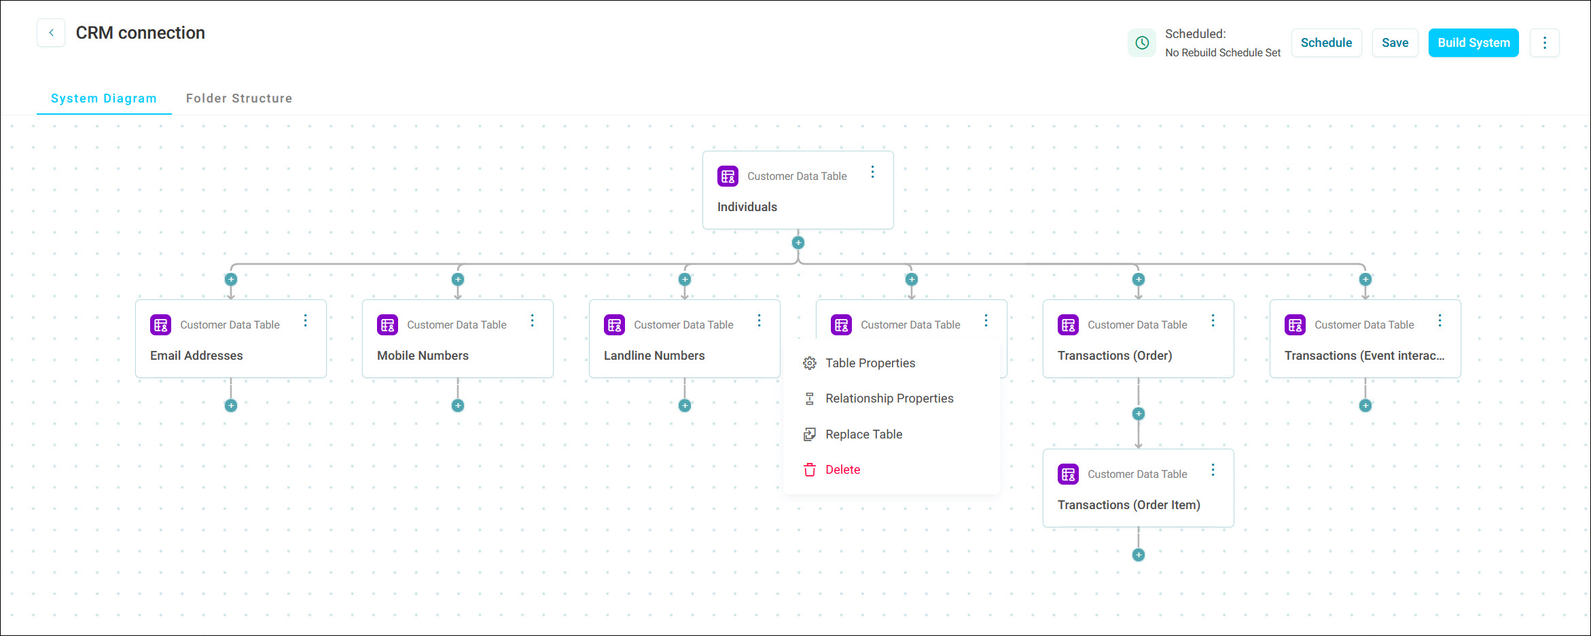Click the Save button

pos(1395,43)
